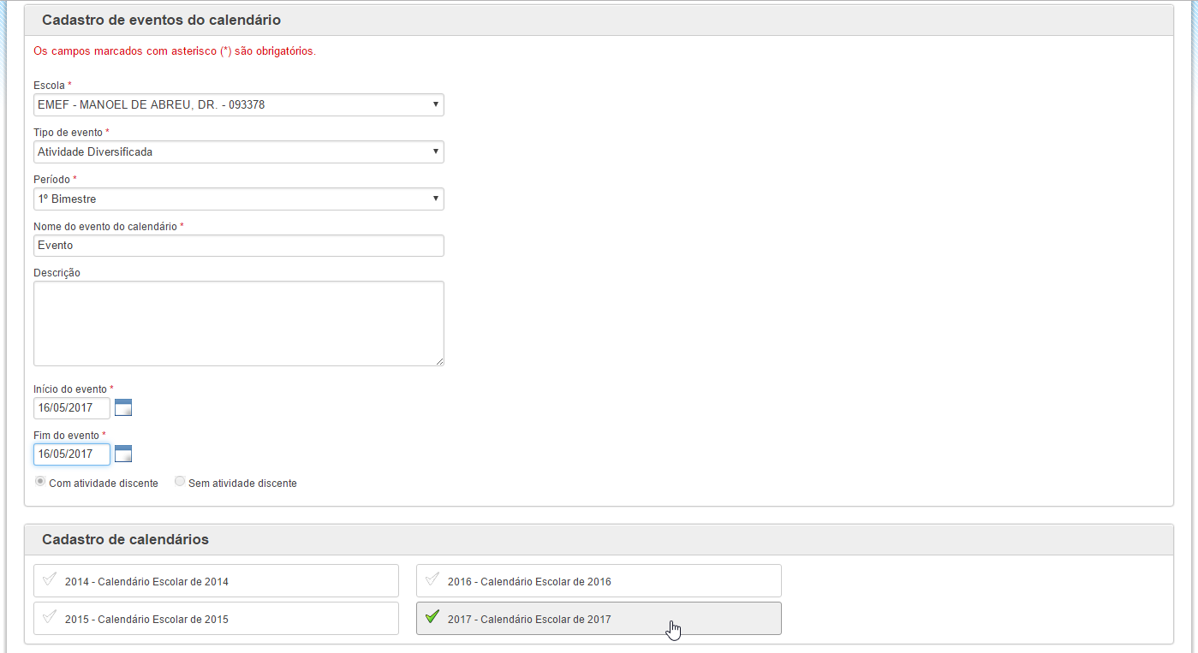
Task: Click the Início do evento date field
Action: (x=72, y=408)
